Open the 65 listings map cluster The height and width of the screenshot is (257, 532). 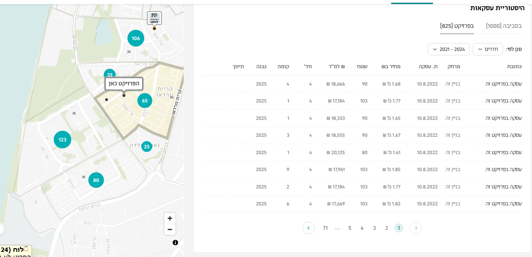coord(145,100)
